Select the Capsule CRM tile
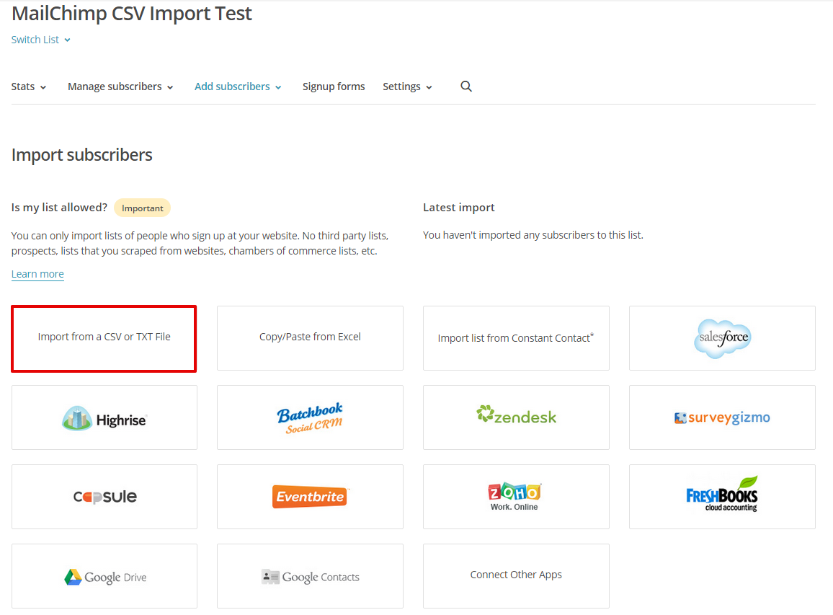This screenshot has height=615, width=833. pyautogui.click(x=104, y=497)
